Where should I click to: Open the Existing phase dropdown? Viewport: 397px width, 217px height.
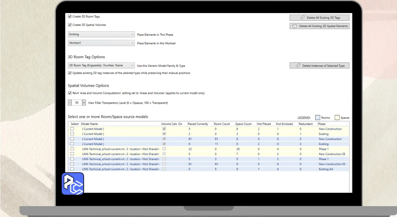101,34
